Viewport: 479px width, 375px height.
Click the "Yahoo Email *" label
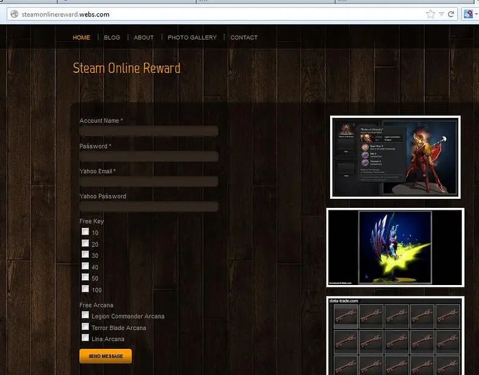click(97, 171)
